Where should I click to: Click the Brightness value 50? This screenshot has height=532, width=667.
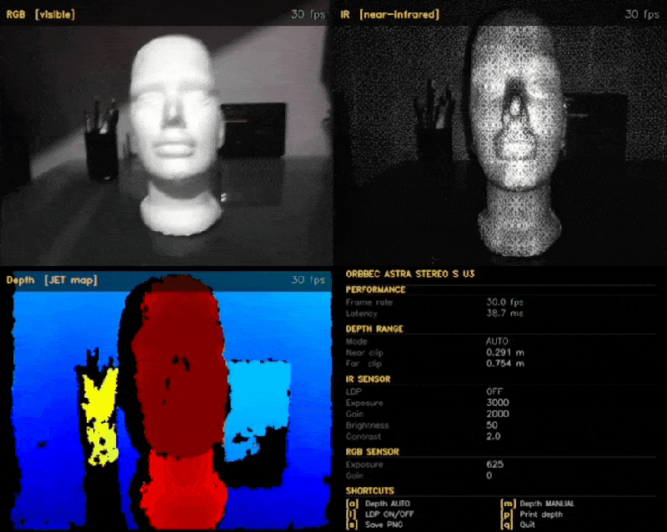point(492,425)
